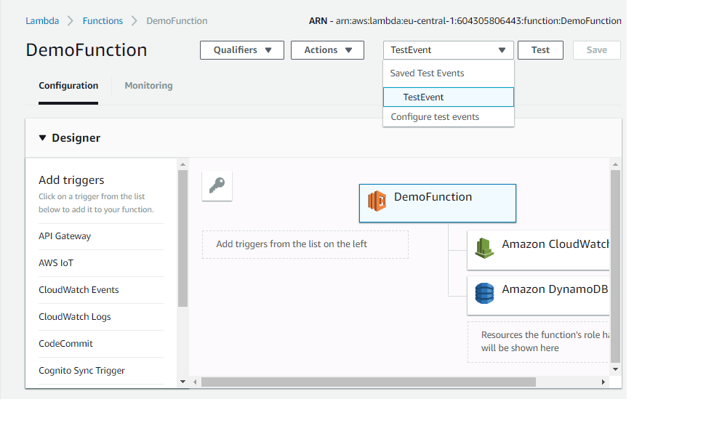722x442 pixels.
Task: Click the blue Amazon DynamoDB icon
Action: pyautogui.click(x=484, y=293)
